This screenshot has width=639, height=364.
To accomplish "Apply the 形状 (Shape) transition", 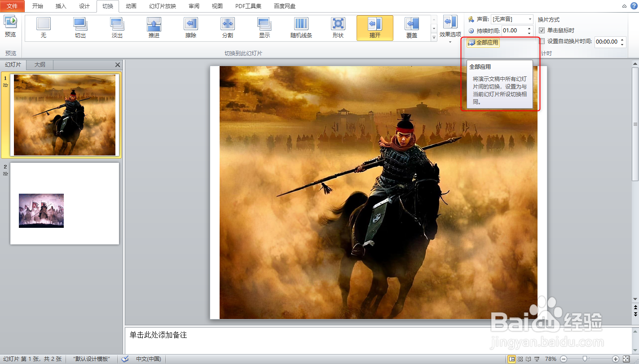I will coord(338,28).
